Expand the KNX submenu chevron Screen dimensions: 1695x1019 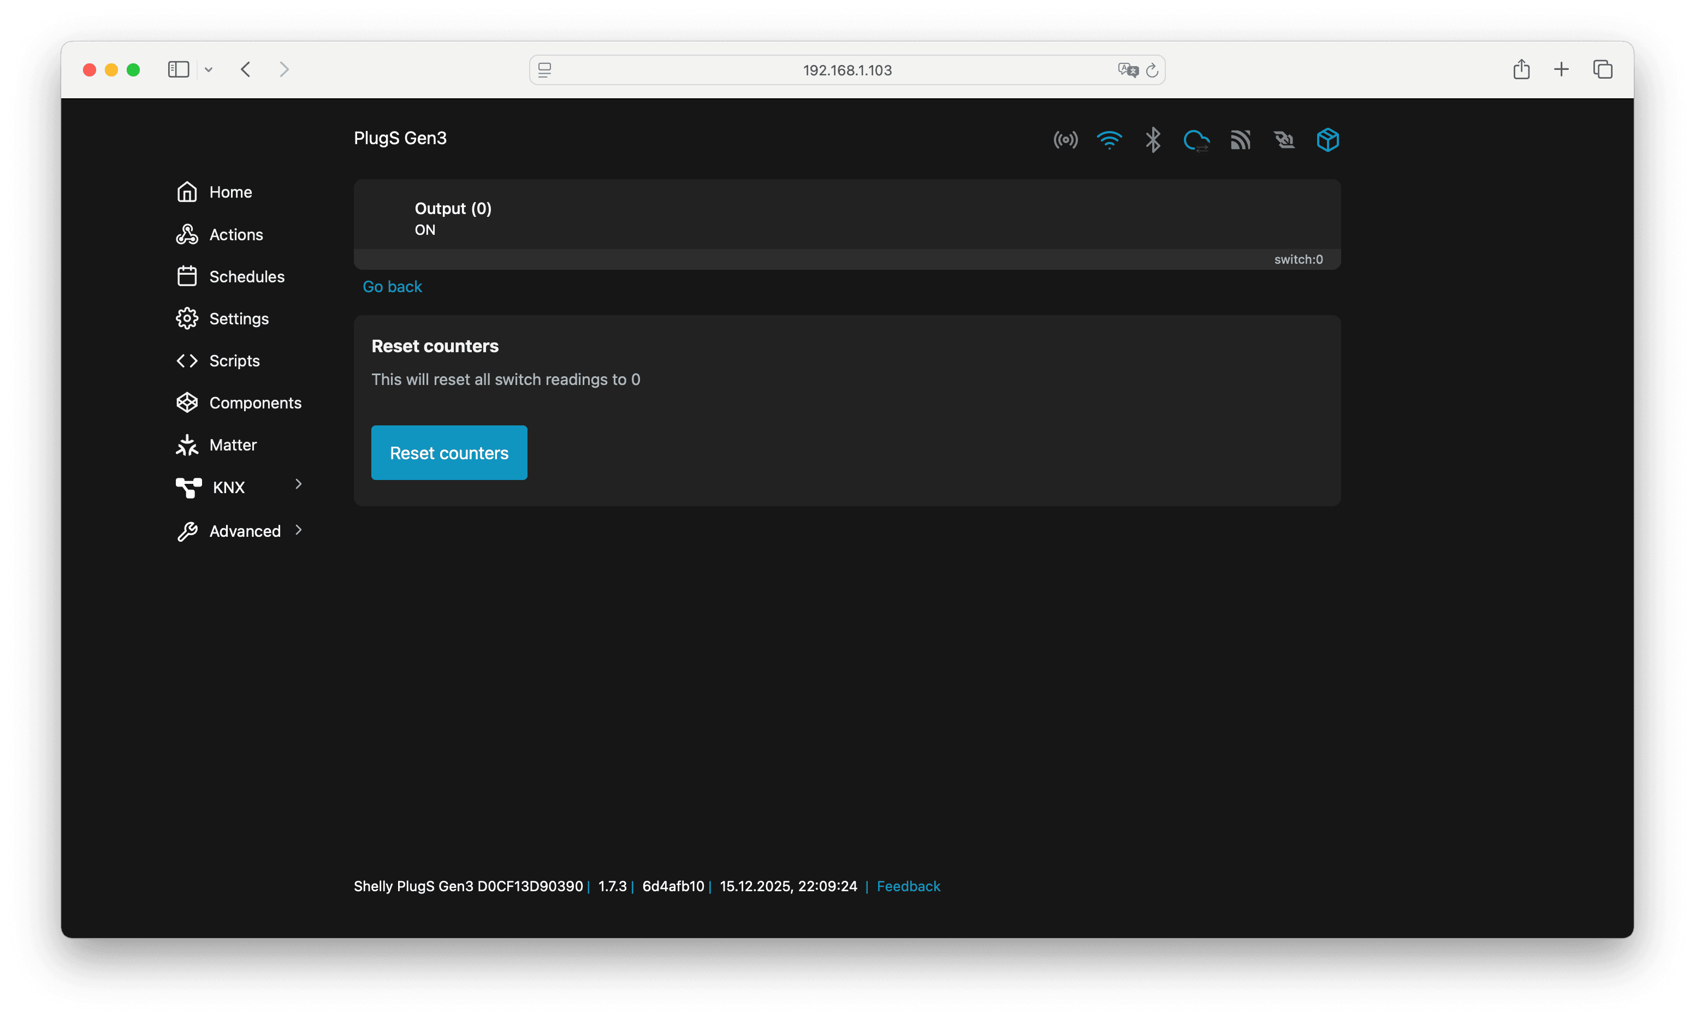tap(299, 485)
